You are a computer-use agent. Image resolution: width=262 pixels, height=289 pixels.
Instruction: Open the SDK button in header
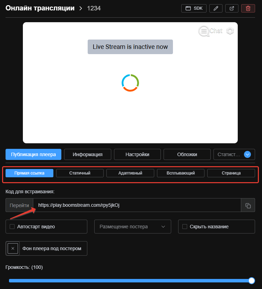194,8
